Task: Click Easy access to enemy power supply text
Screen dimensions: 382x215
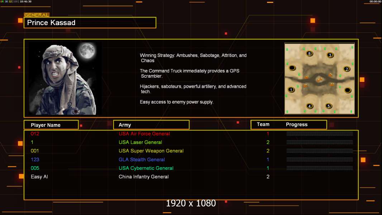Action: tap(177, 102)
